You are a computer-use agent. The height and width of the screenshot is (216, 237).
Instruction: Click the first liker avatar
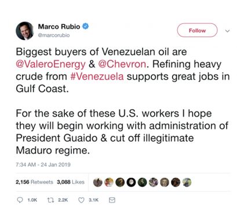click(98, 182)
